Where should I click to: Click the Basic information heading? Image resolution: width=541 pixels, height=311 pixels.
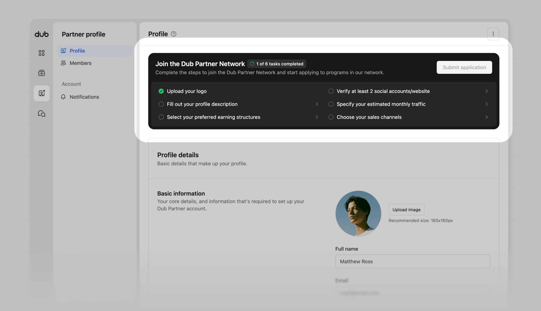[x=181, y=194]
